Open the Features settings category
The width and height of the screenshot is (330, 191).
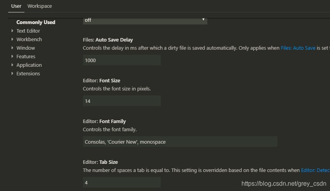26,57
